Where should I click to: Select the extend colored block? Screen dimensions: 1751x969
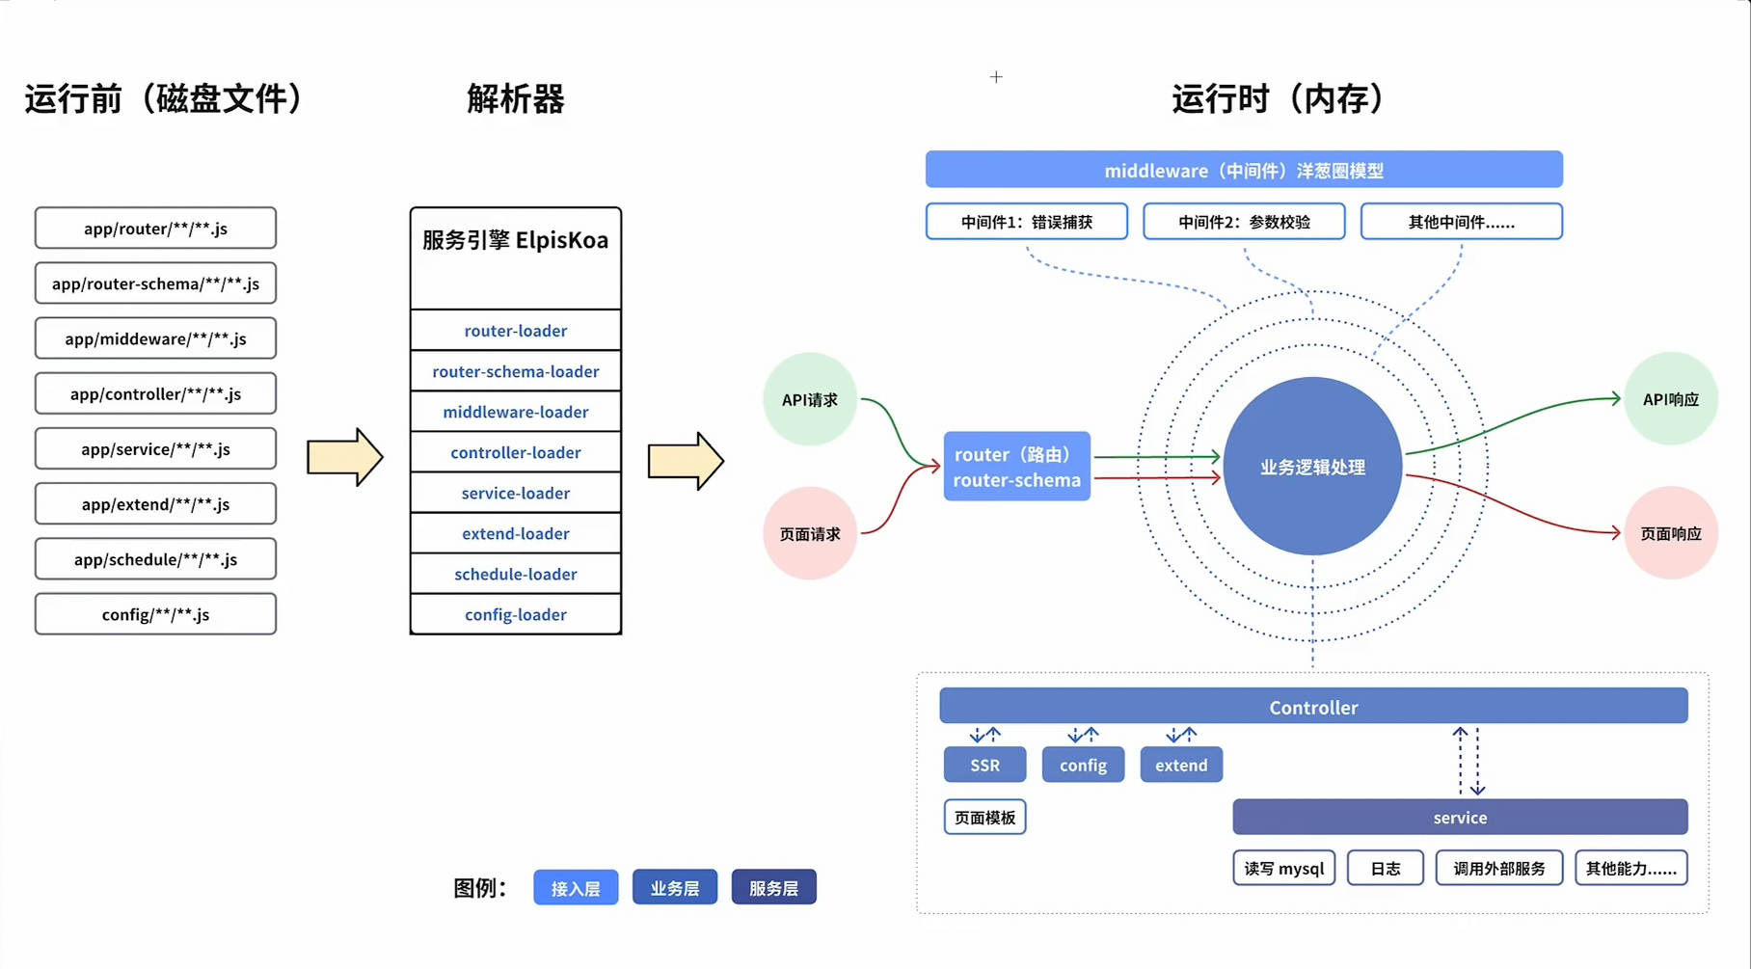[1180, 765]
